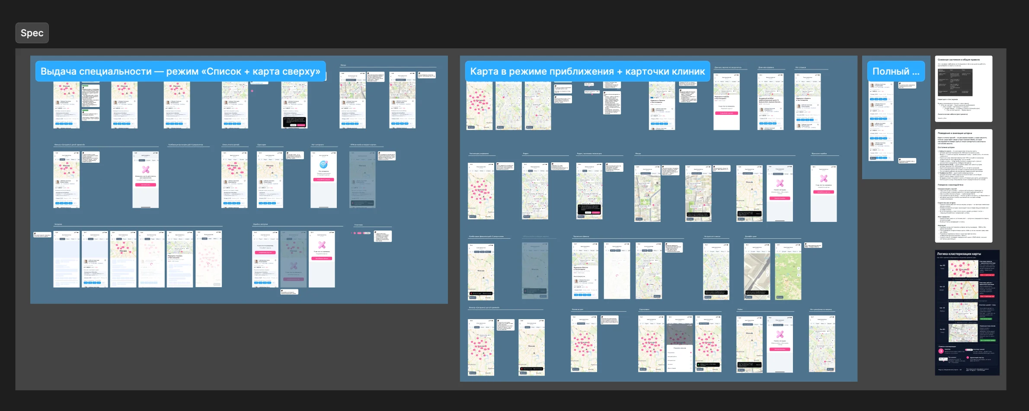Select the «Район» row label
1029x411 pixels.
pyautogui.click(x=740, y=309)
